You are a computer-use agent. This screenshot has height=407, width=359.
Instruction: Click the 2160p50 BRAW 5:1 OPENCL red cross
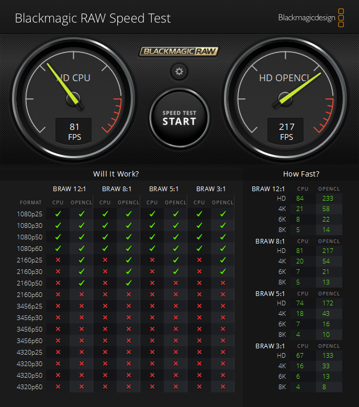176,283
